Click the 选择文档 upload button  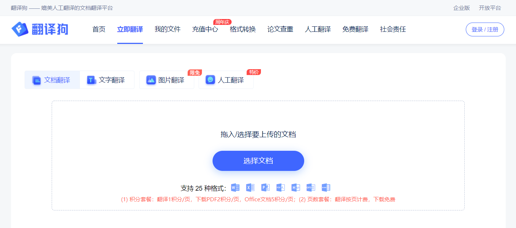tap(258, 161)
